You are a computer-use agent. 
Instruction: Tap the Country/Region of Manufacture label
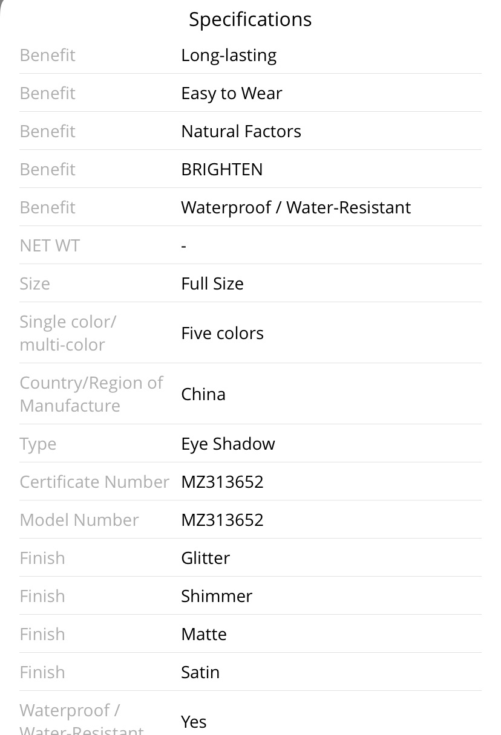pyautogui.click(x=91, y=394)
